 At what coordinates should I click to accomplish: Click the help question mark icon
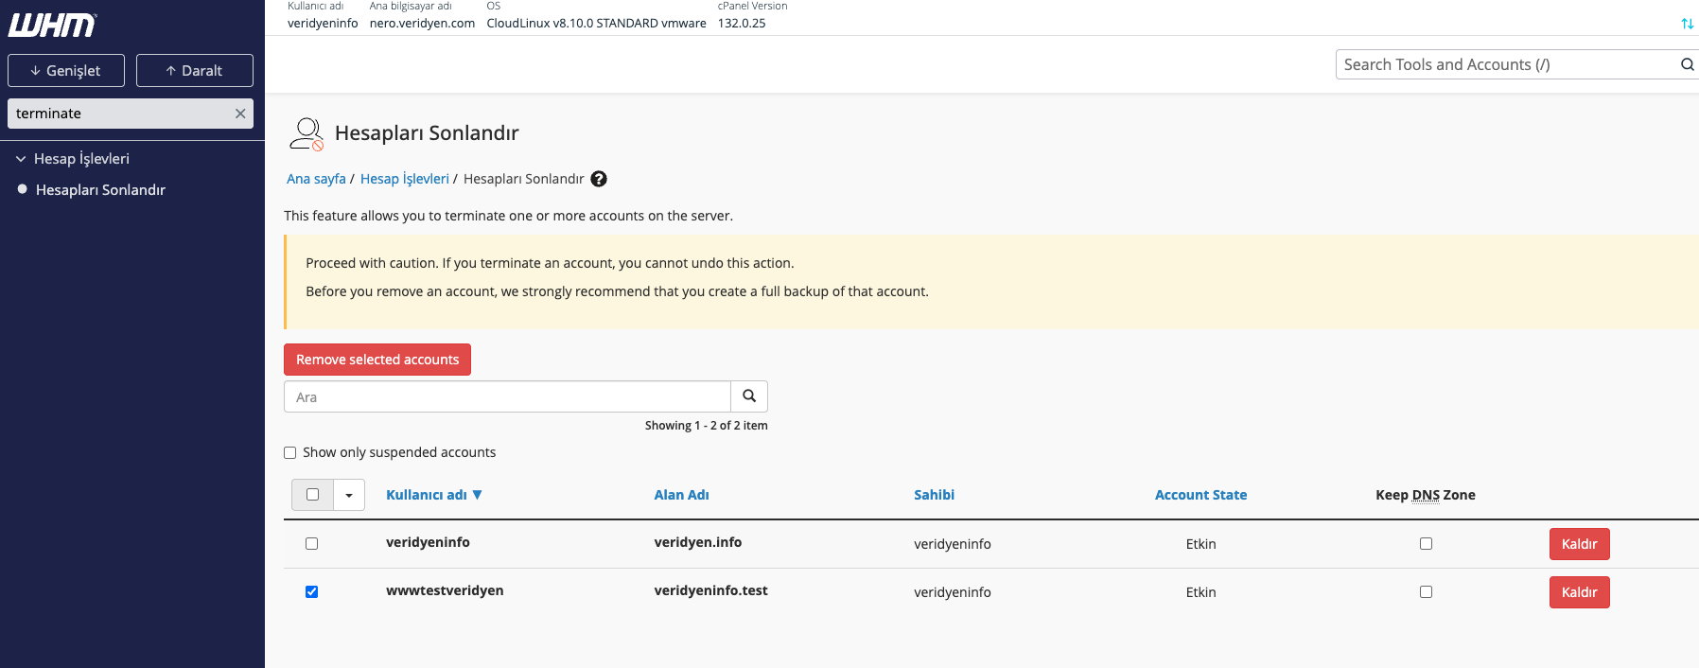[x=599, y=179]
